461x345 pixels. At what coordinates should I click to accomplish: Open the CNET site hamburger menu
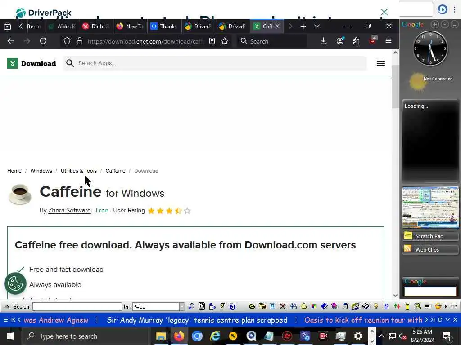tap(381, 63)
